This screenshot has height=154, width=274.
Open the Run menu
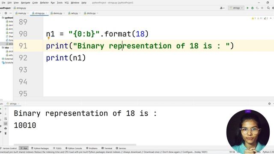(53, 3)
